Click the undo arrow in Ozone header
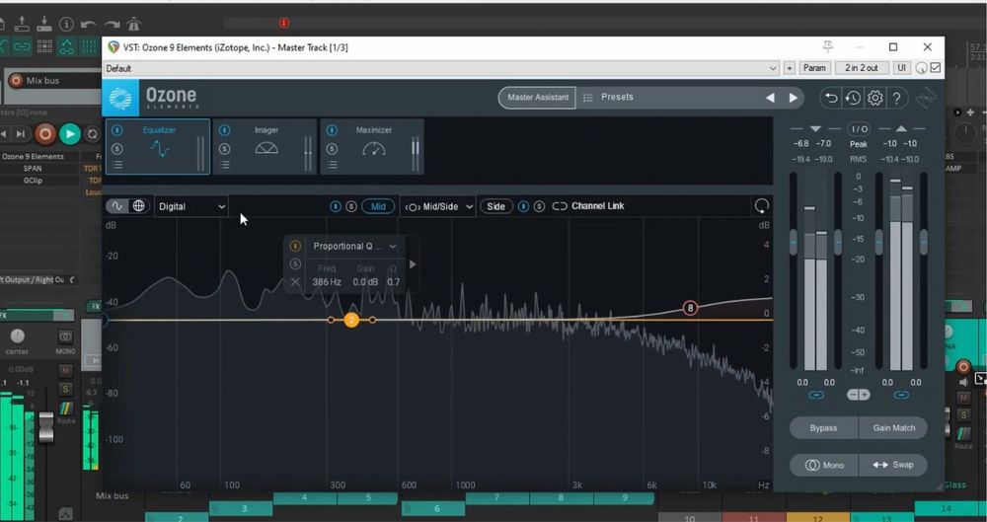987x522 pixels. [831, 98]
